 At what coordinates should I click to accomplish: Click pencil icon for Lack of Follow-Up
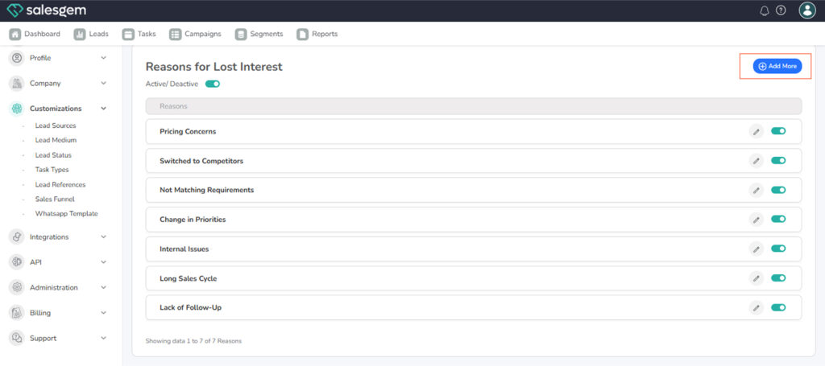[756, 307]
